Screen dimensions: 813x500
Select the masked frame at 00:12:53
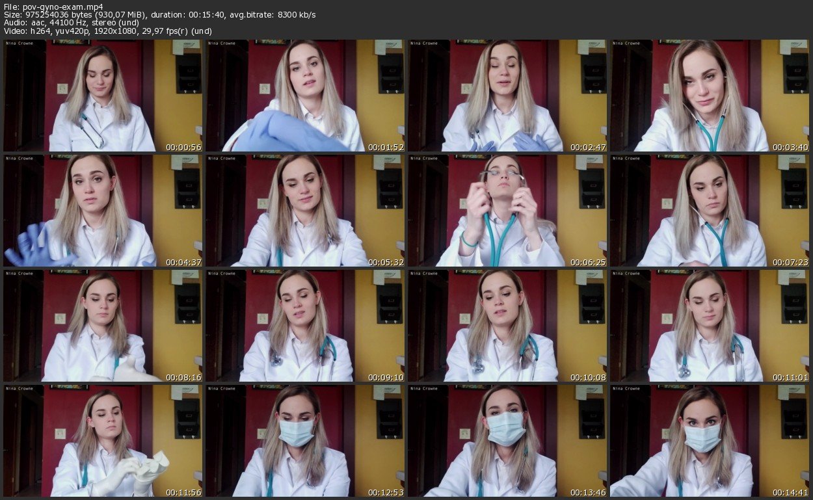(305, 440)
